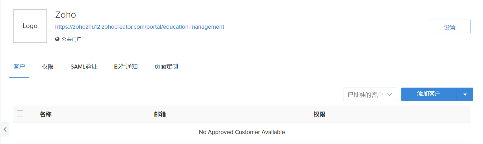
Task: Switch to the 客户 tab
Action: tap(19, 67)
